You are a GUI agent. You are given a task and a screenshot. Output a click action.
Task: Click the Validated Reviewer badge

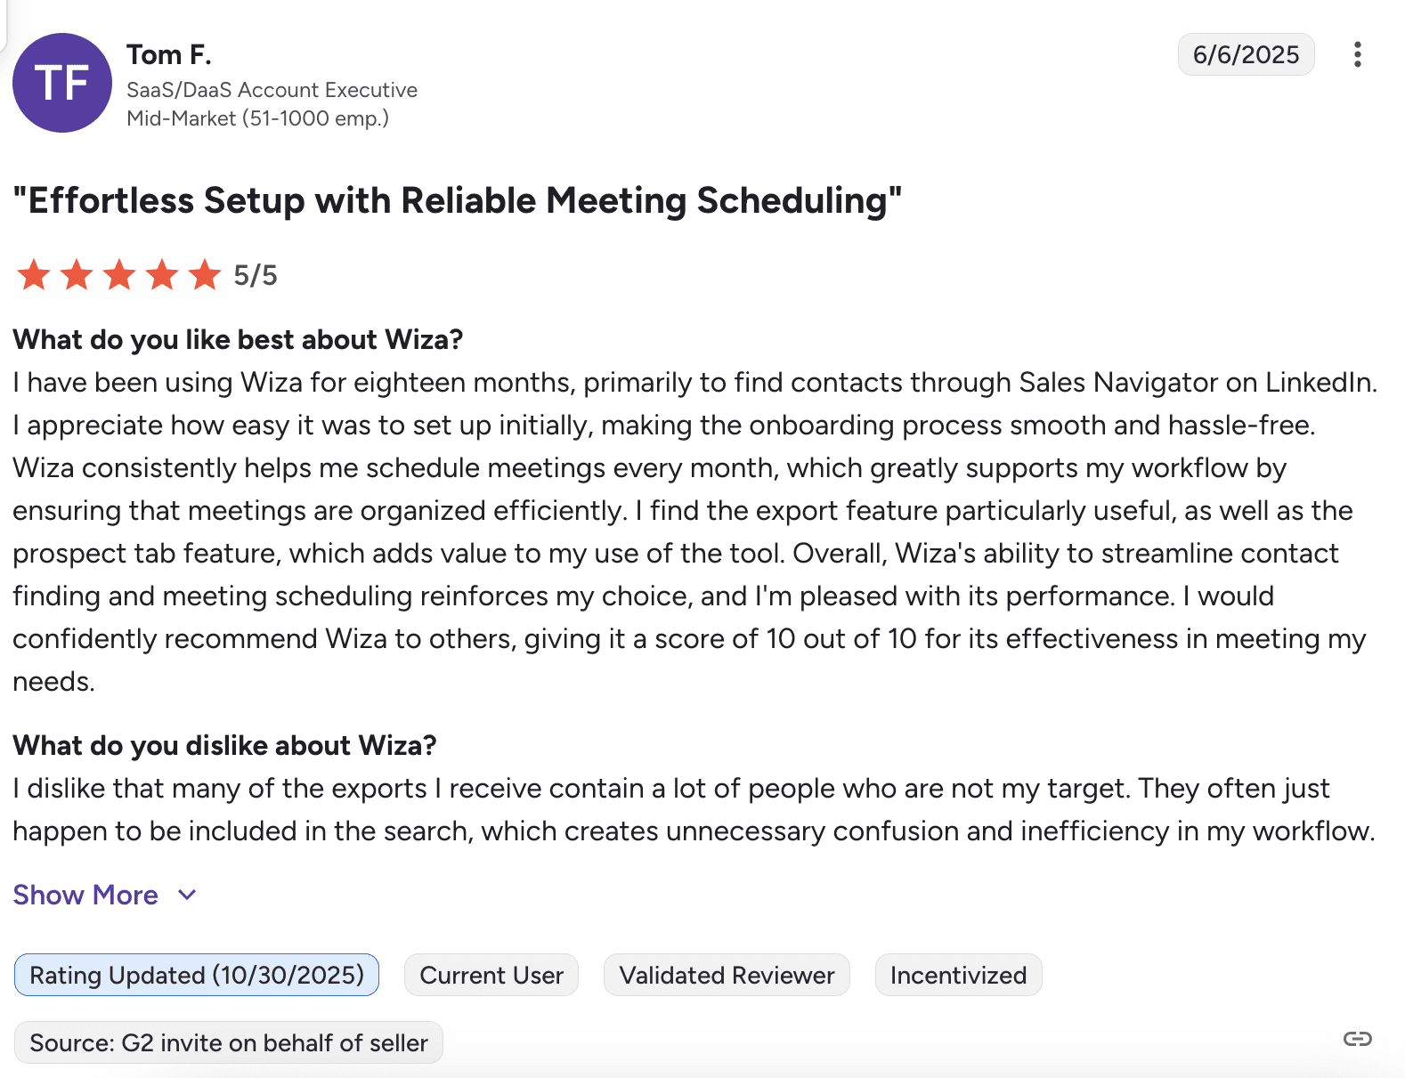point(727,975)
